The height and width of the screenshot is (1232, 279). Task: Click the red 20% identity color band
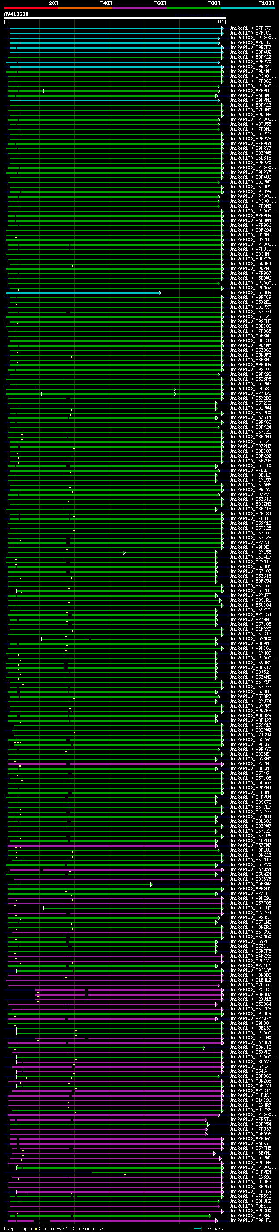click(31, 8)
